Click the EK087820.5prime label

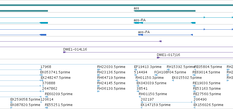[x=25, y=105]
